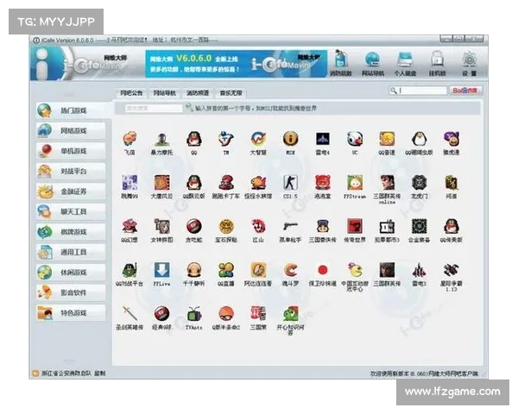Open the 星际争霸 1.13 icon
Screen dimensions: 518x414
pos(452,270)
